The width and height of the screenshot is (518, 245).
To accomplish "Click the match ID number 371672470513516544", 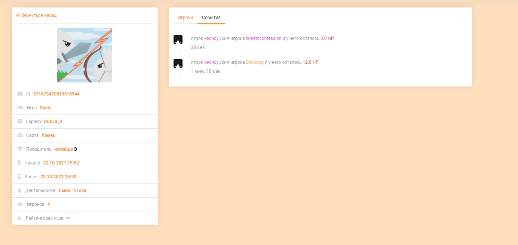I will coord(56,94).
